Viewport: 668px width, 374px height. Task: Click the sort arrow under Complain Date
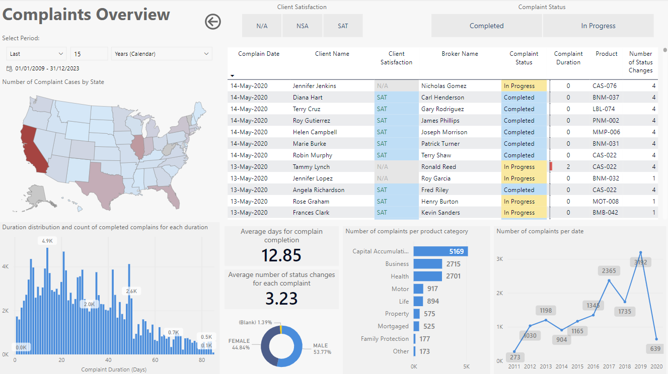pyautogui.click(x=233, y=76)
